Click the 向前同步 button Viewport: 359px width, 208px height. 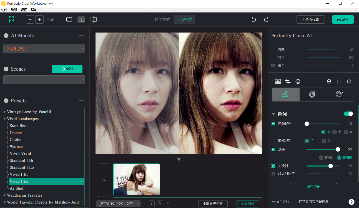(x=248, y=204)
